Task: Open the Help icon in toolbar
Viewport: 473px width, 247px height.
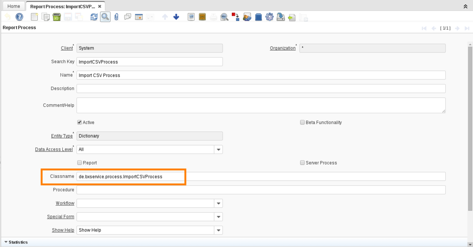Action: click(19, 17)
